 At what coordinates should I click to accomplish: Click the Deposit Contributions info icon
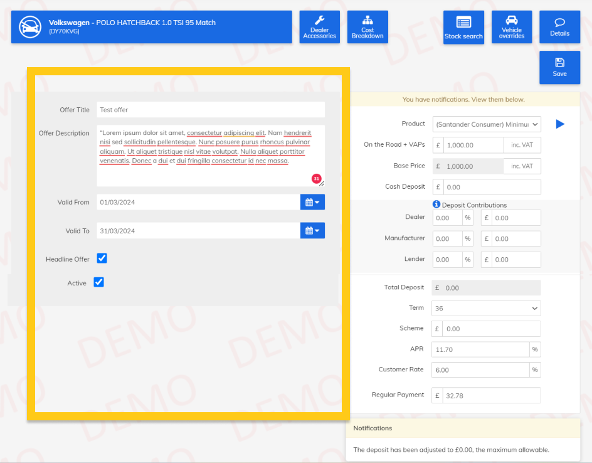[x=436, y=204]
